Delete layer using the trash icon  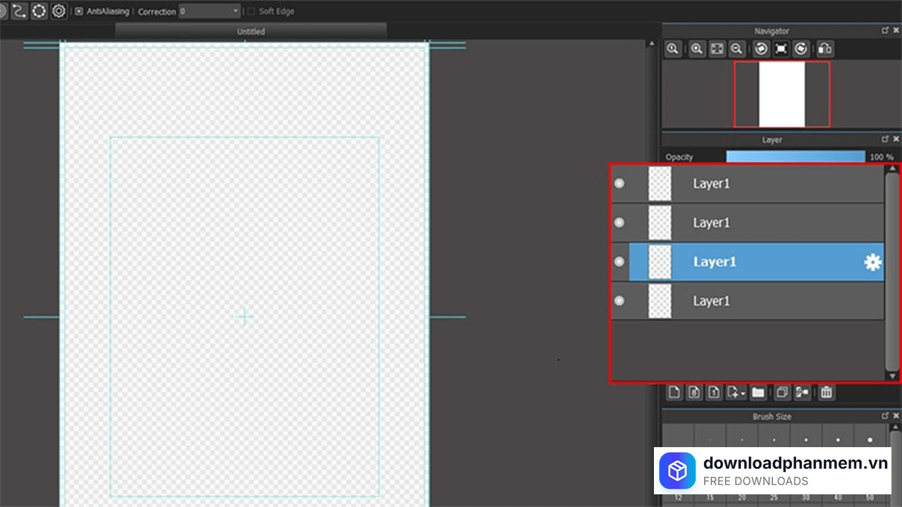(x=827, y=392)
